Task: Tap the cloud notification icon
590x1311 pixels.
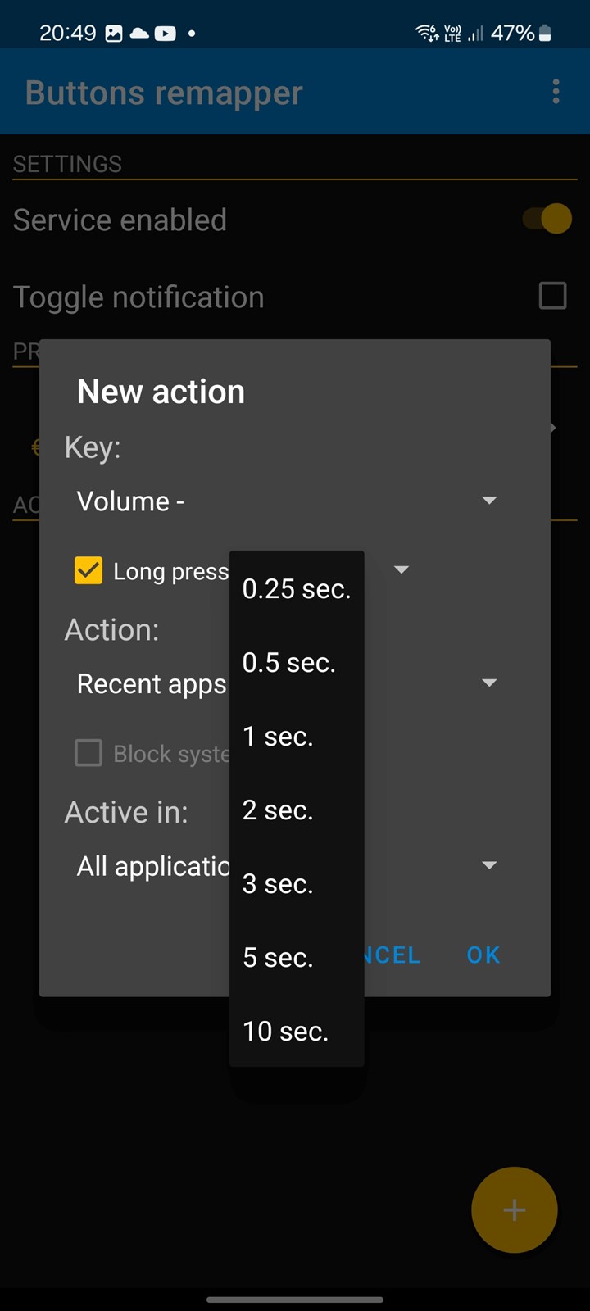Action: click(139, 34)
